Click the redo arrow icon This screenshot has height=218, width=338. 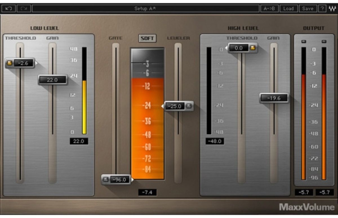coord(24,8)
